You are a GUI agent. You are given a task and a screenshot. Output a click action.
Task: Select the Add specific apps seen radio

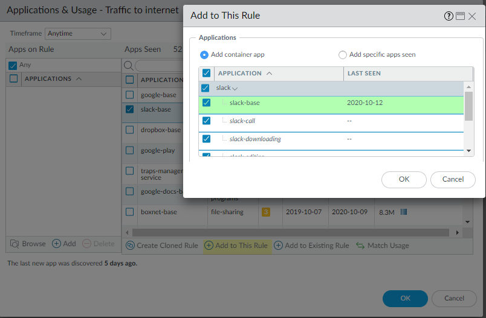click(x=343, y=55)
